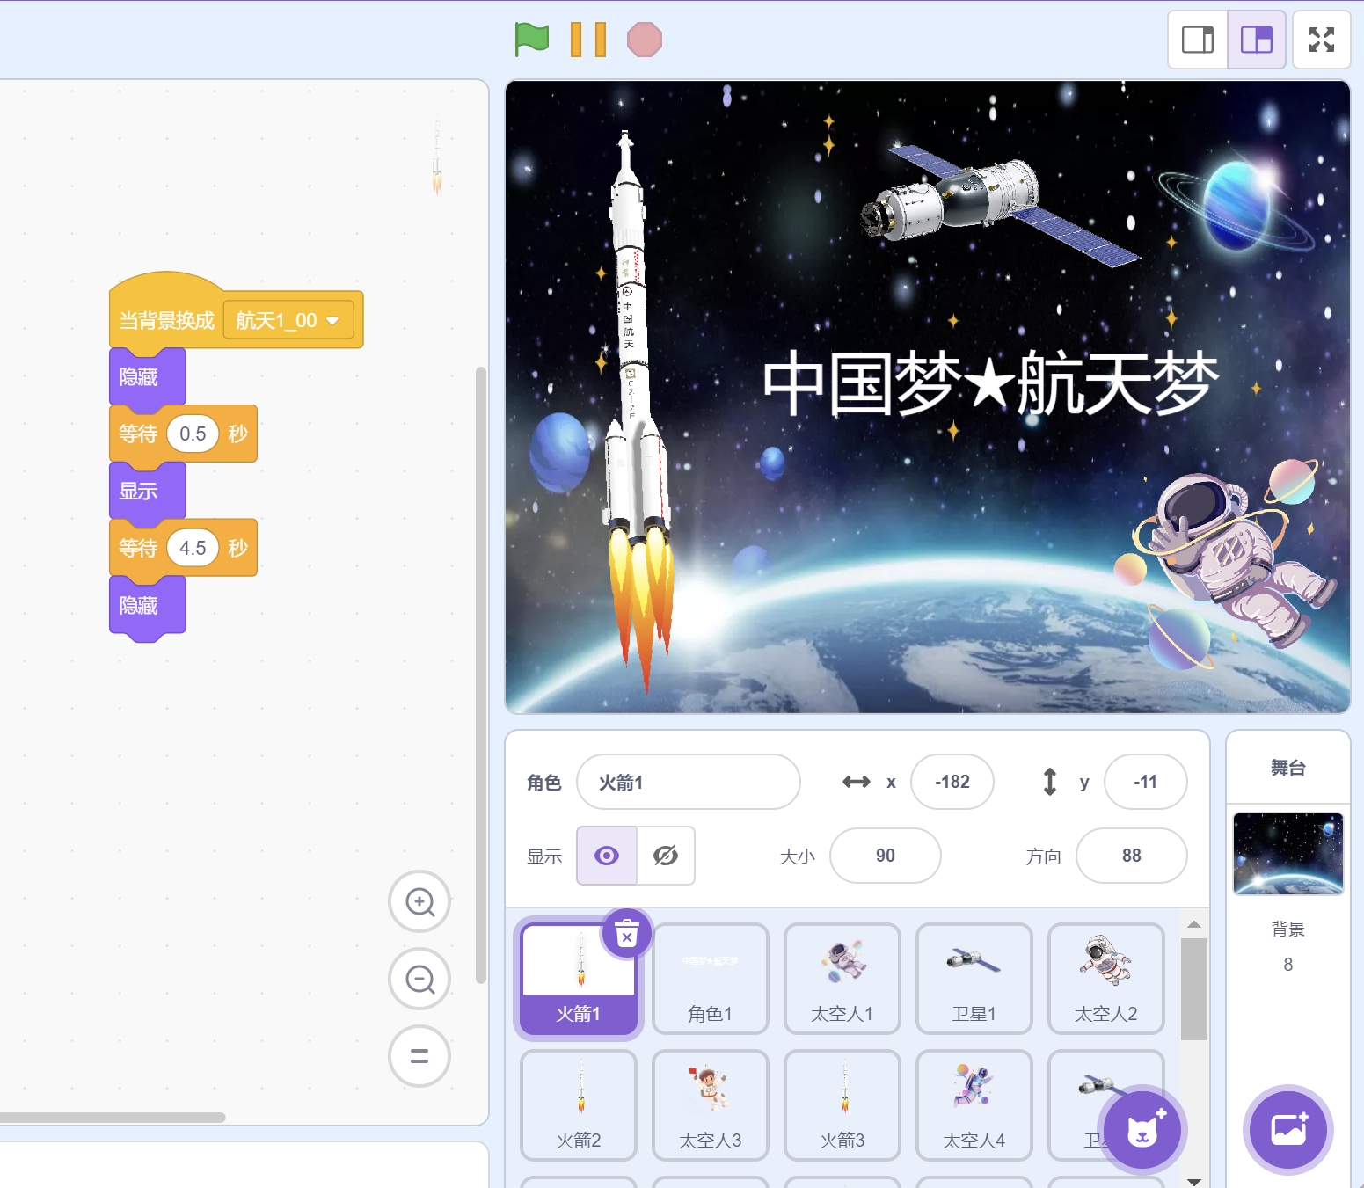Show the sprite with the eye toggle
The height and width of the screenshot is (1188, 1364).
pos(605,856)
